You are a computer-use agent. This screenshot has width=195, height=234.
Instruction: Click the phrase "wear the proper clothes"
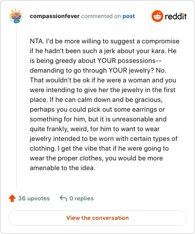pyautogui.click(x=67, y=158)
